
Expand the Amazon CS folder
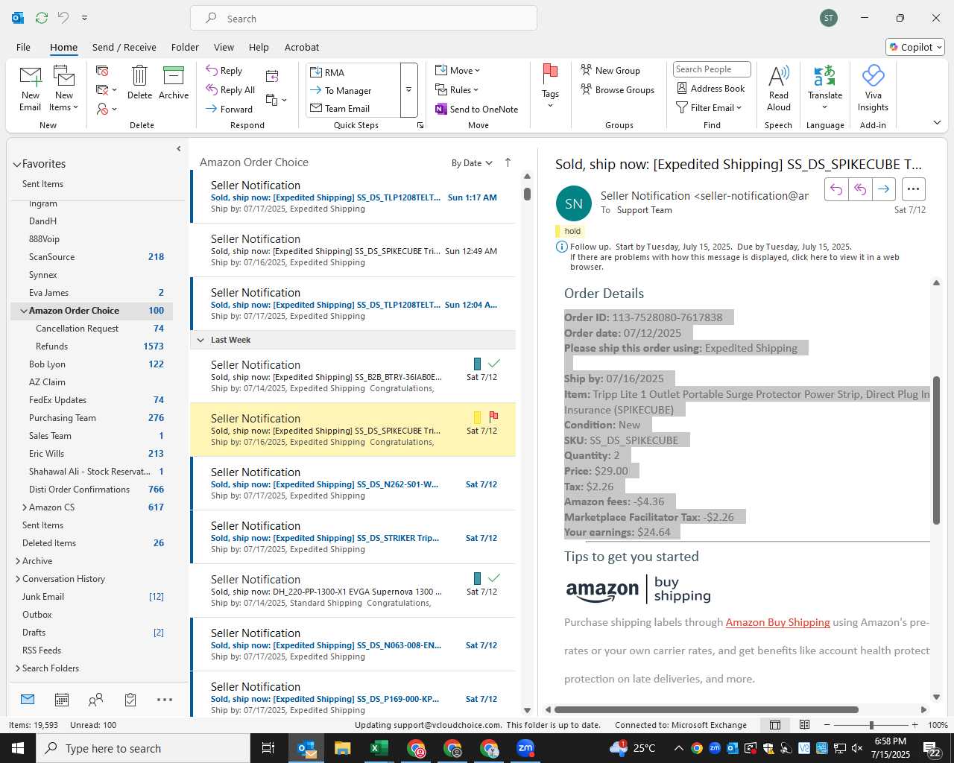pyautogui.click(x=25, y=507)
